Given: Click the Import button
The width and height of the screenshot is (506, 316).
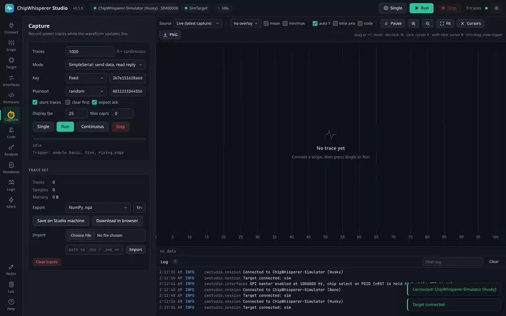Looking at the screenshot, I should [135, 250].
